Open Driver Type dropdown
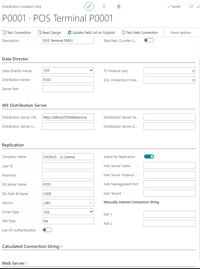Viewport: 200px width, 269px height. (x=68, y=212)
